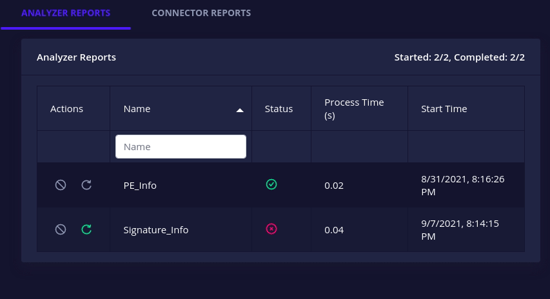
Task: Click the Started 2/2, Completed 2/2 summary
Action: point(460,57)
